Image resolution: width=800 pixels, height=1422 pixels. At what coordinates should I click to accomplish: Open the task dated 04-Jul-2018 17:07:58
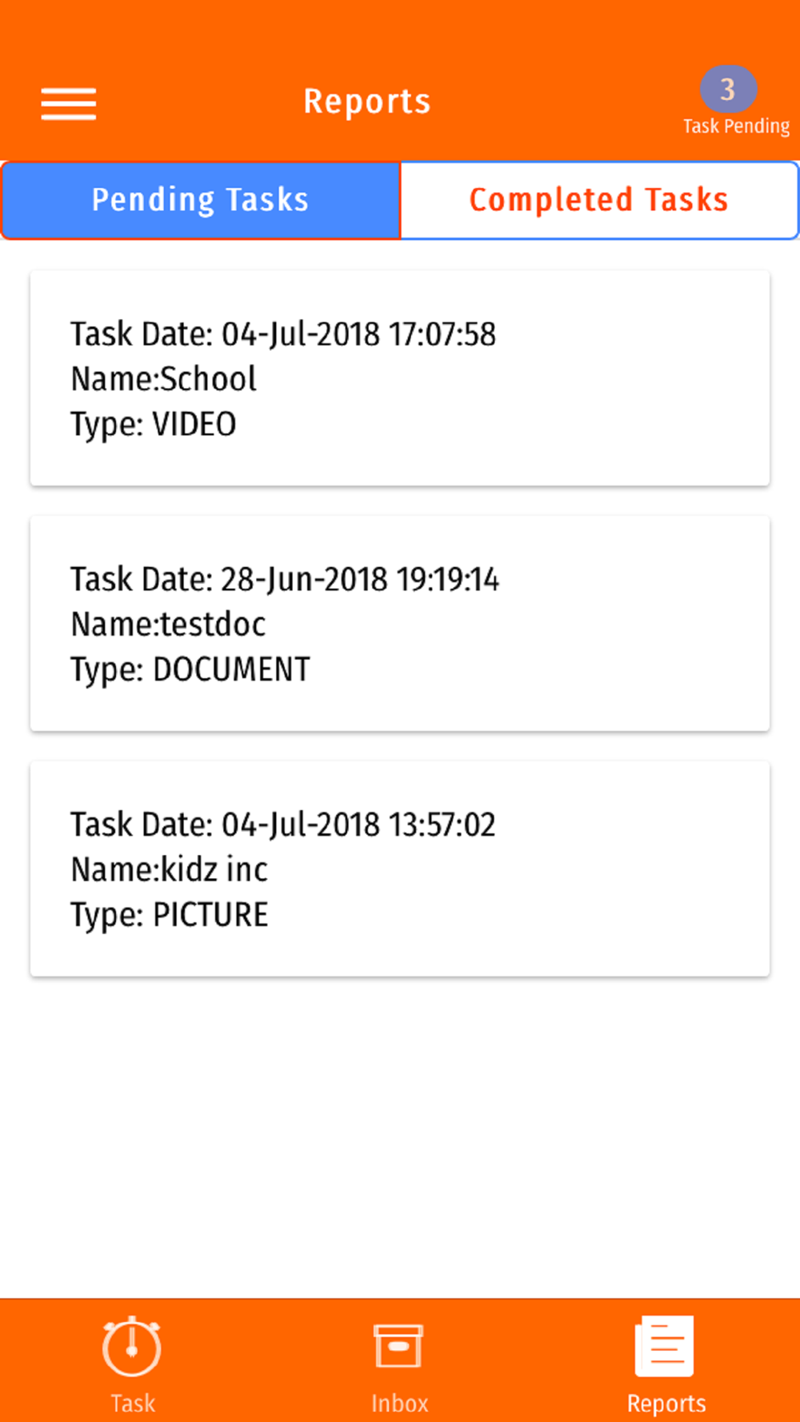coord(283,334)
